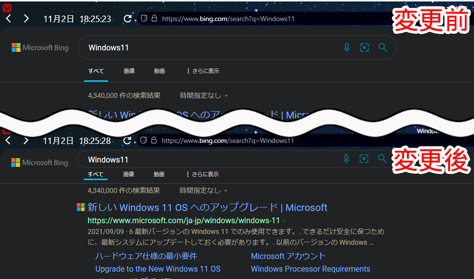Reload page in the upper browser window
The image size is (474, 279).
coord(127,19)
